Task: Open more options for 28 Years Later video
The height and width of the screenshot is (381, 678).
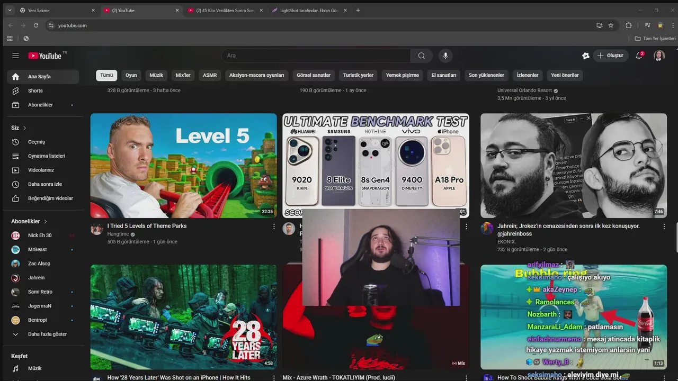Action: 274,378
